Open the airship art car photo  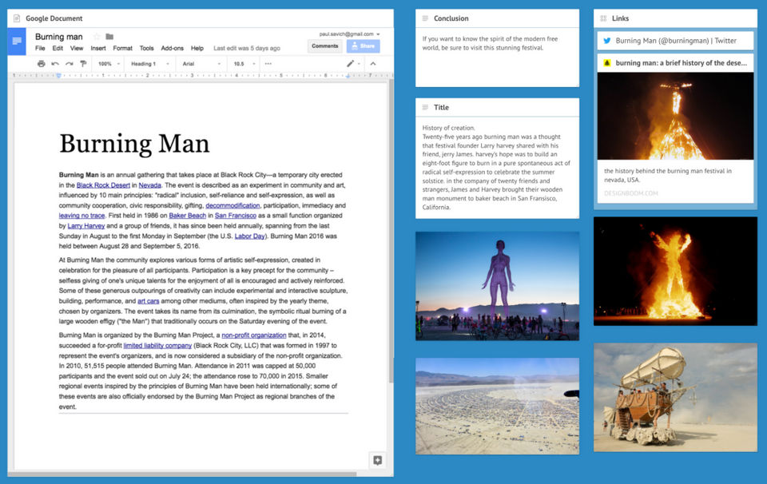click(675, 397)
